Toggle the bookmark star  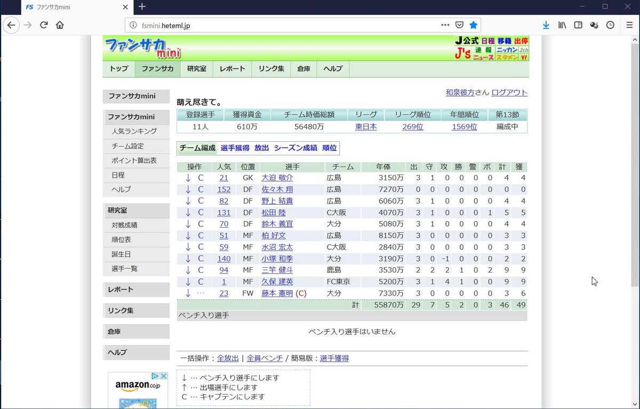pyautogui.click(x=473, y=25)
